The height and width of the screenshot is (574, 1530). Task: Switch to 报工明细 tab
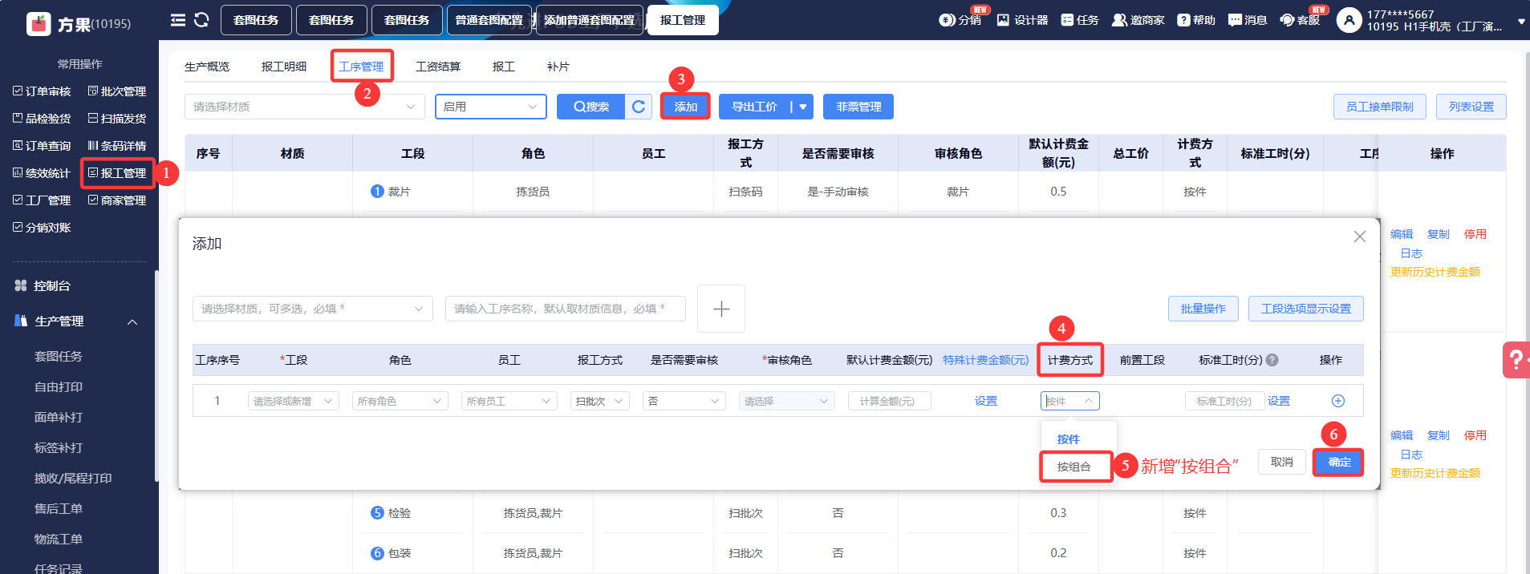(284, 67)
